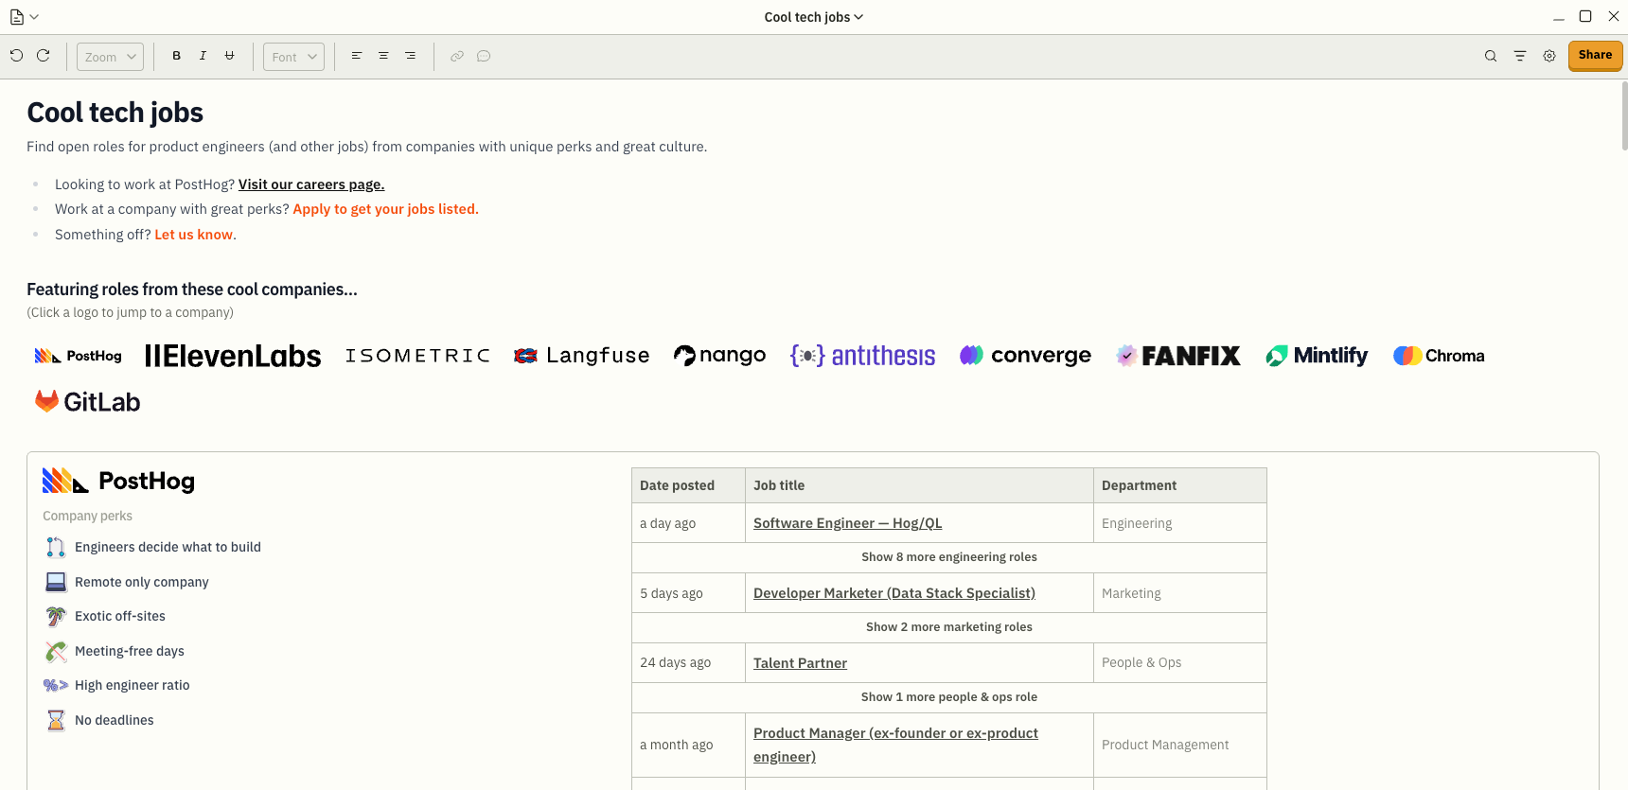The image size is (1628, 790).
Task: Open Developer Marketer (Data Stack Specialist) job
Action: coord(894,593)
